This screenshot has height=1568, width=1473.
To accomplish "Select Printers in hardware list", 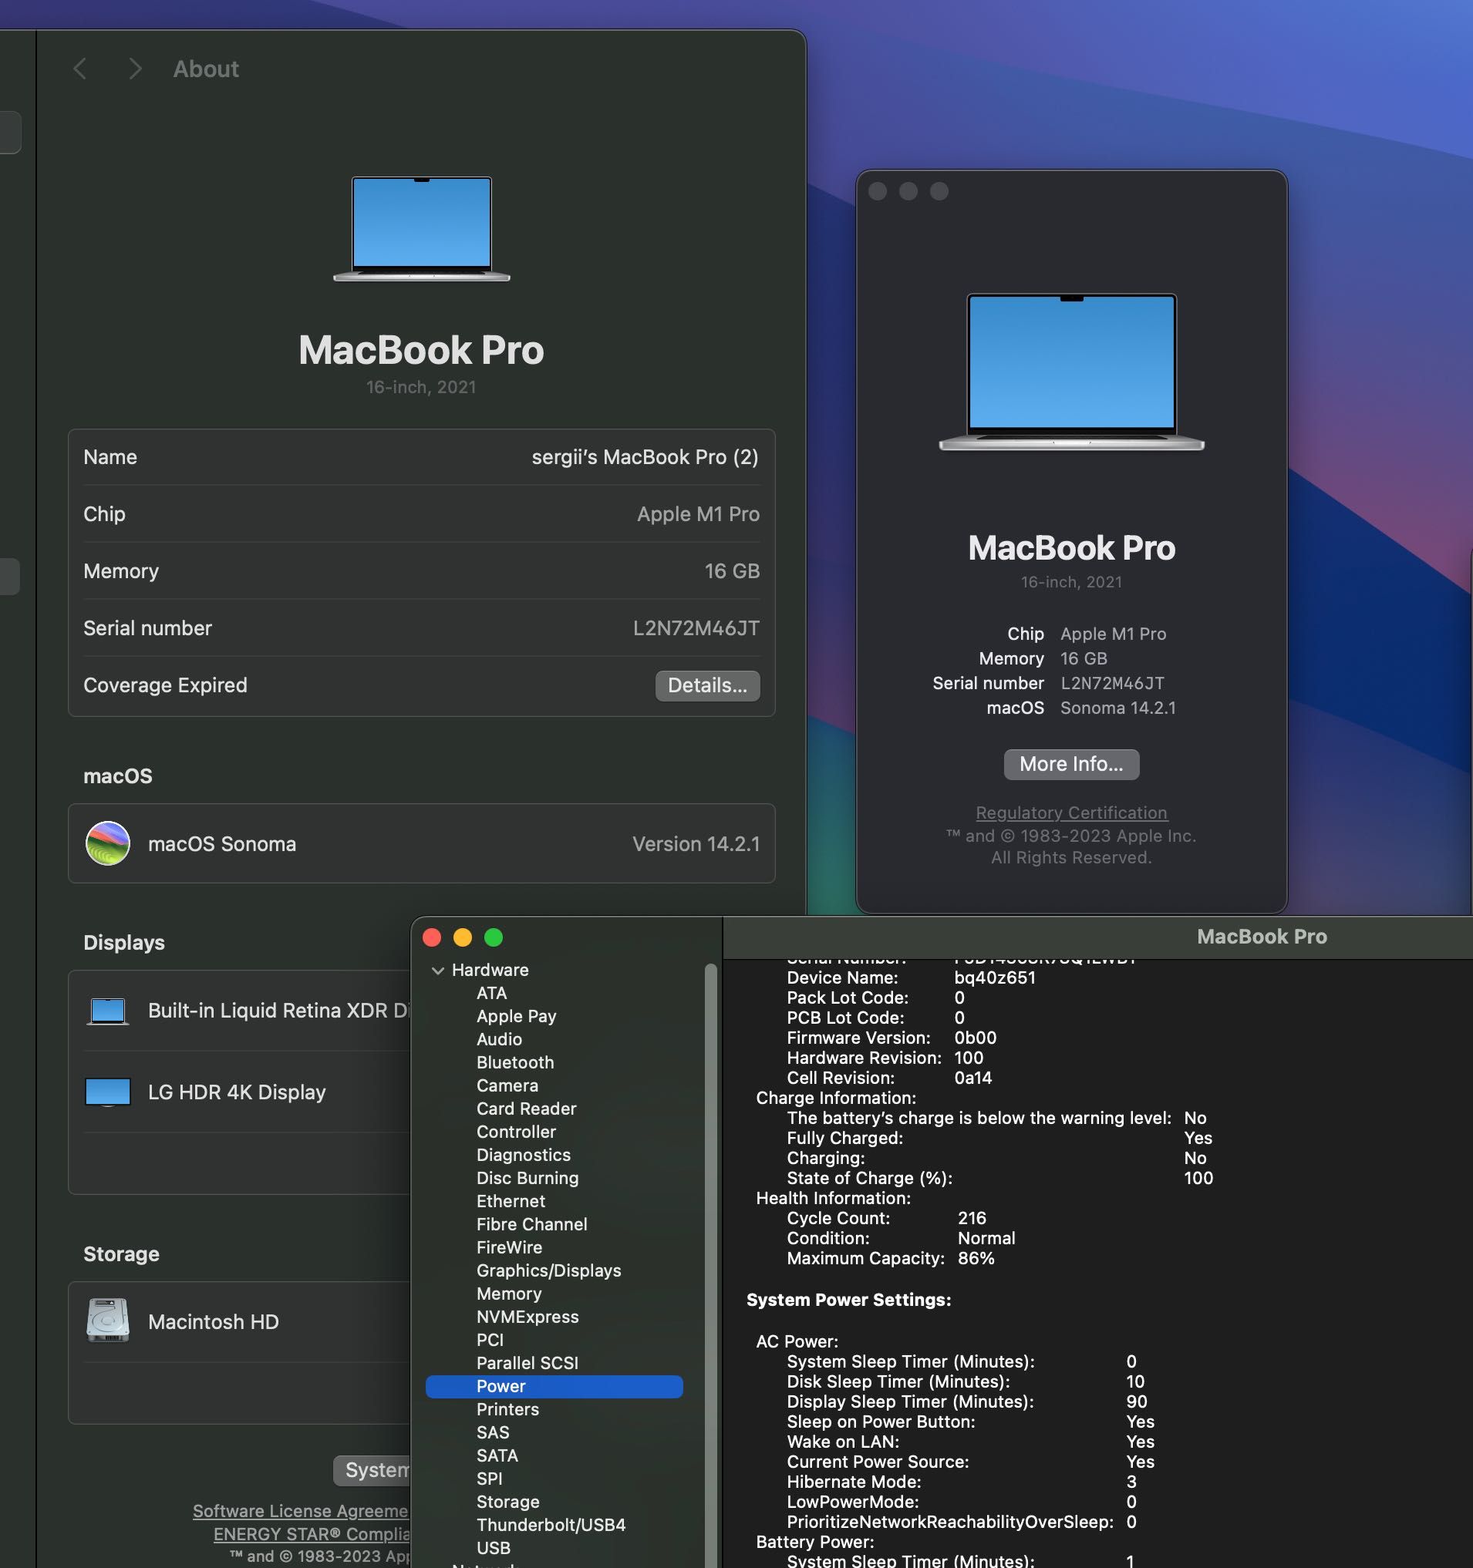I will (507, 1409).
